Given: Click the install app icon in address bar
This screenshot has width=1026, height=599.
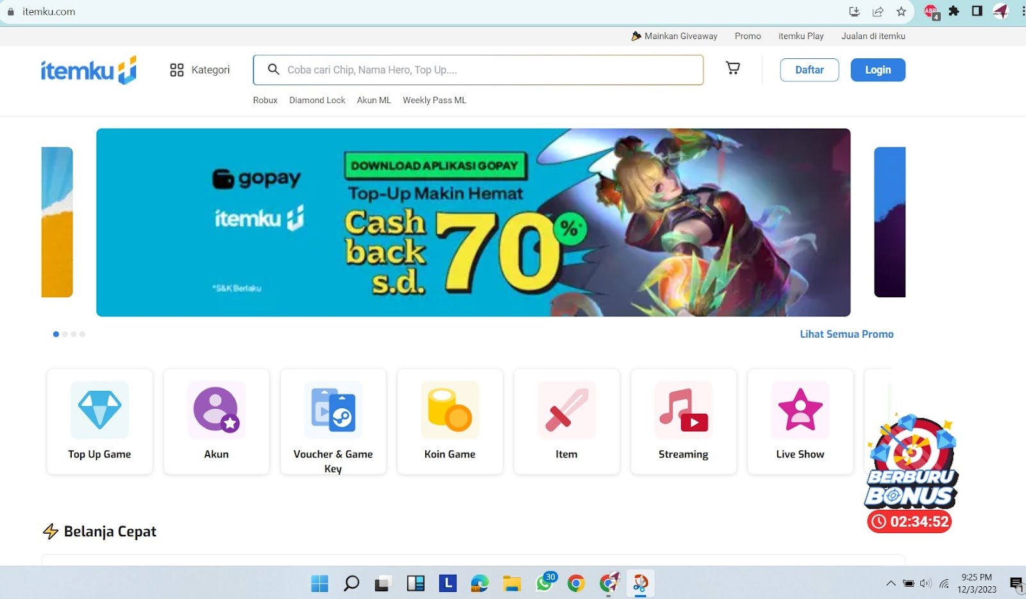Looking at the screenshot, I should point(854,12).
